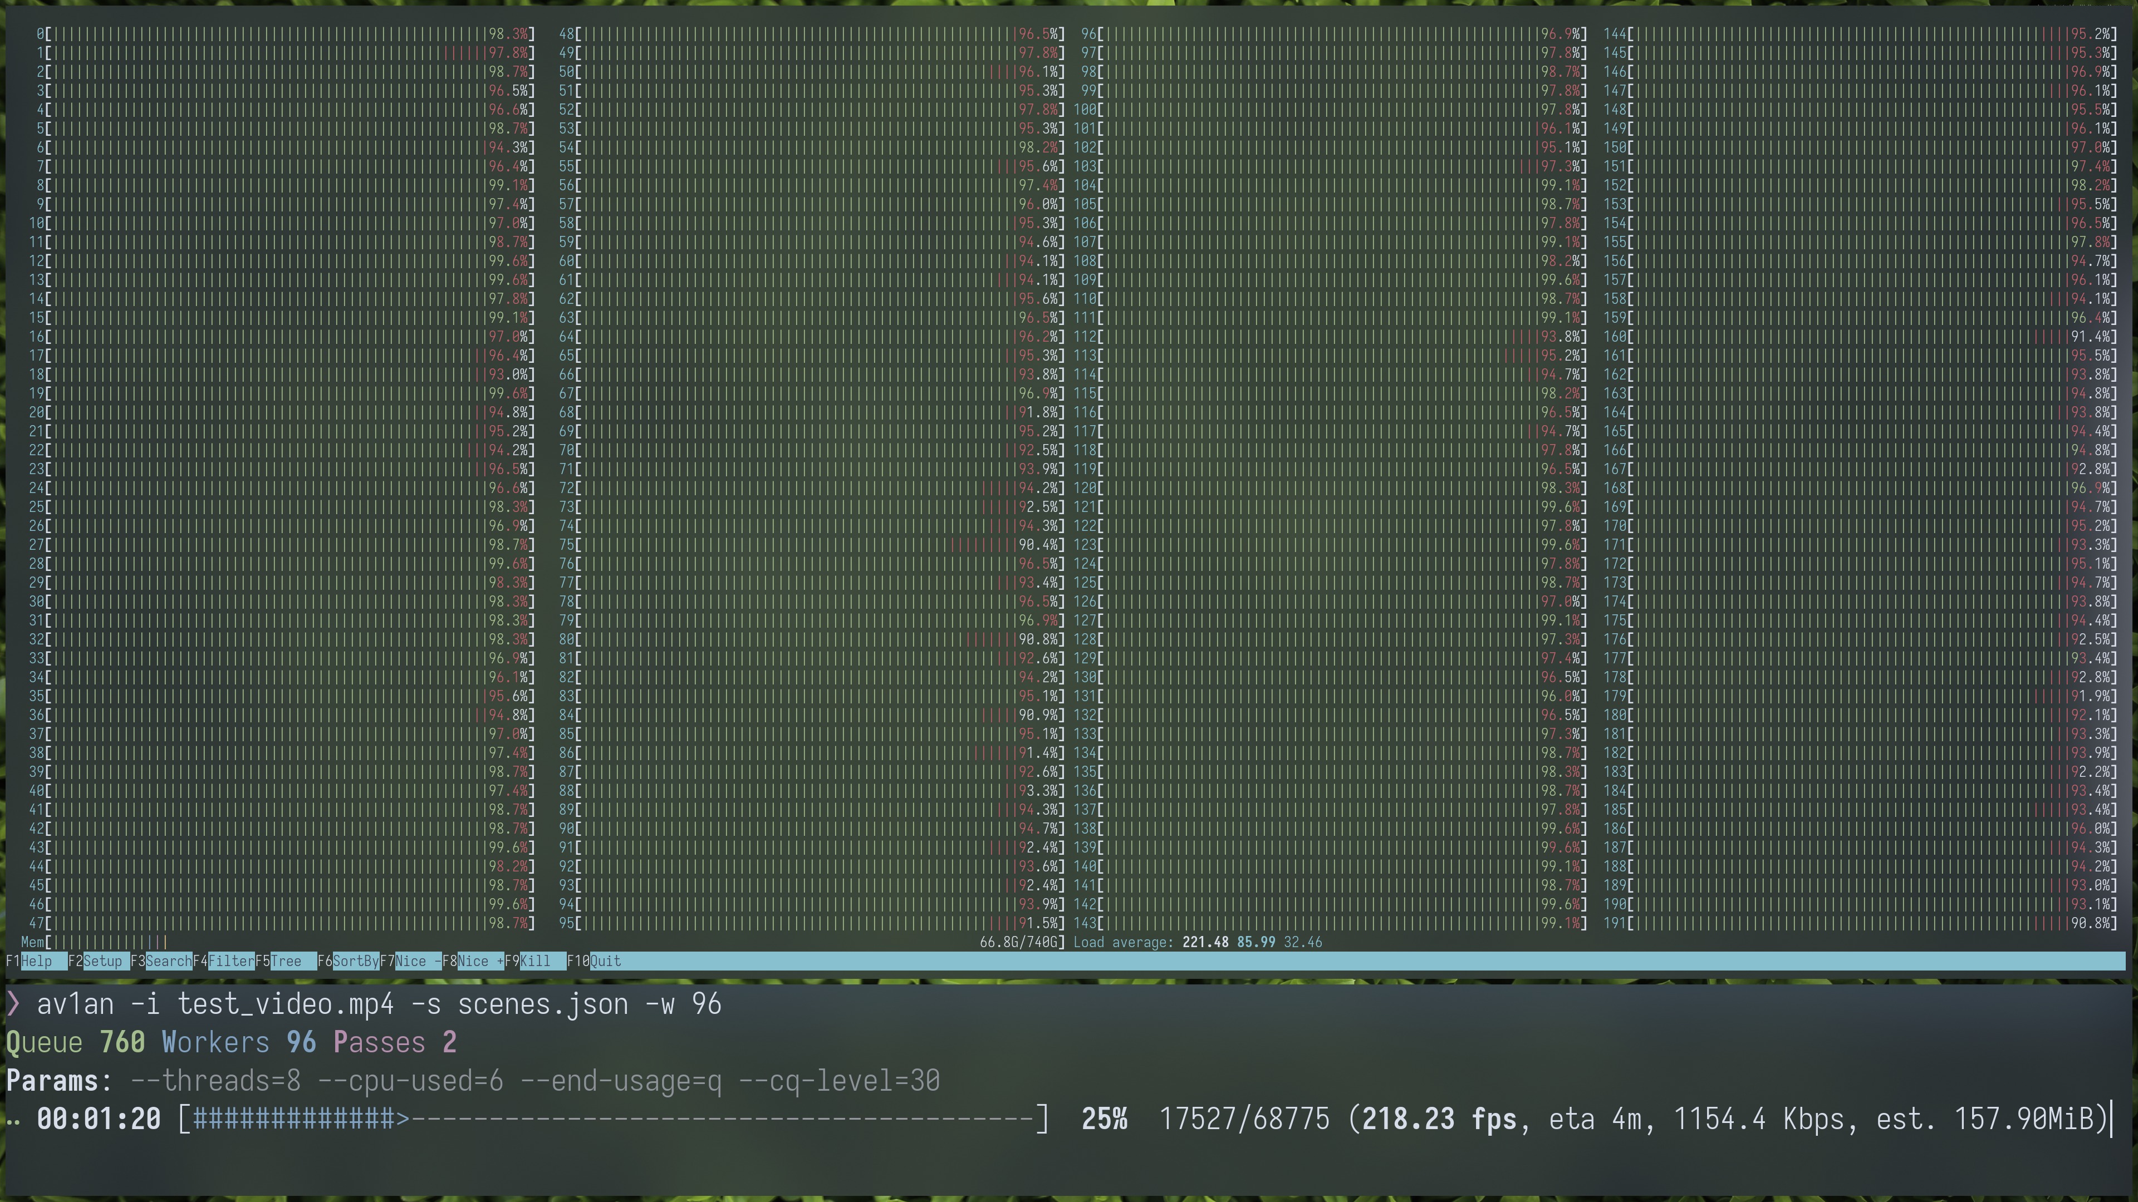
Task: Click the --cpu-used=6 parameter
Action: [411, 1081]
